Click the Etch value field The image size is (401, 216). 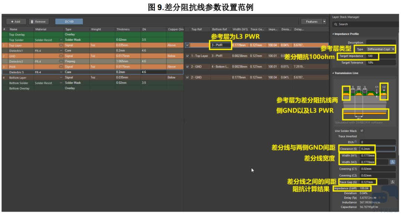[378, 142]
